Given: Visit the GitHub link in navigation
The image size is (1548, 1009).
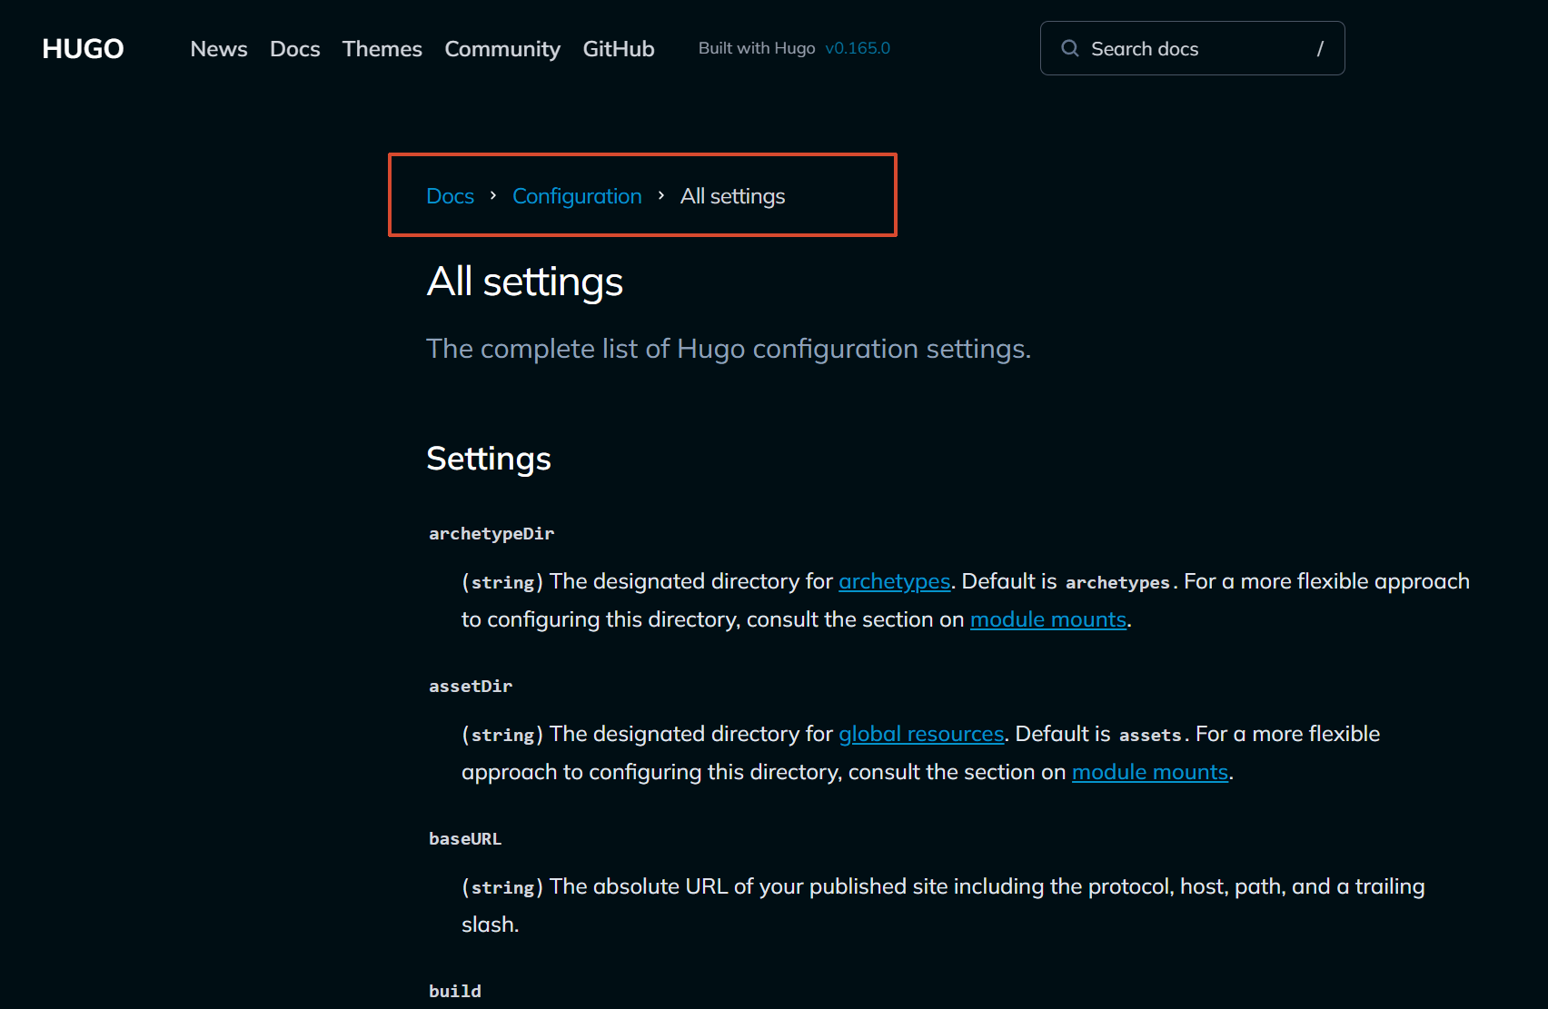Looking at the screenshot, I should pos(619,49).
